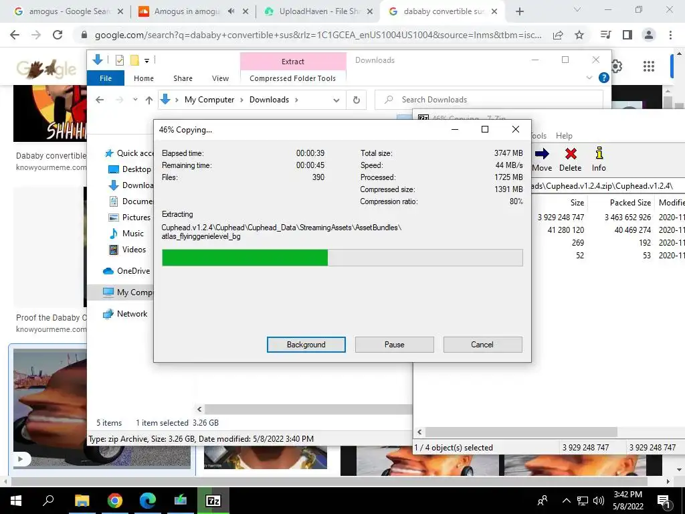Open the notification center icon
The width and height of the screenshot is (685, 514).
664,502
